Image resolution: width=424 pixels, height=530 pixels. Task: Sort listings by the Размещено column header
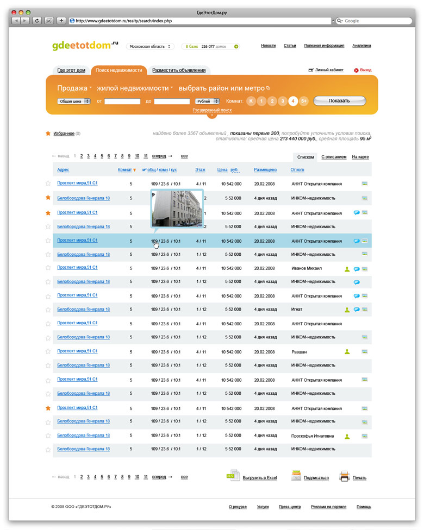pyautogui.click(x=265, y=169)
